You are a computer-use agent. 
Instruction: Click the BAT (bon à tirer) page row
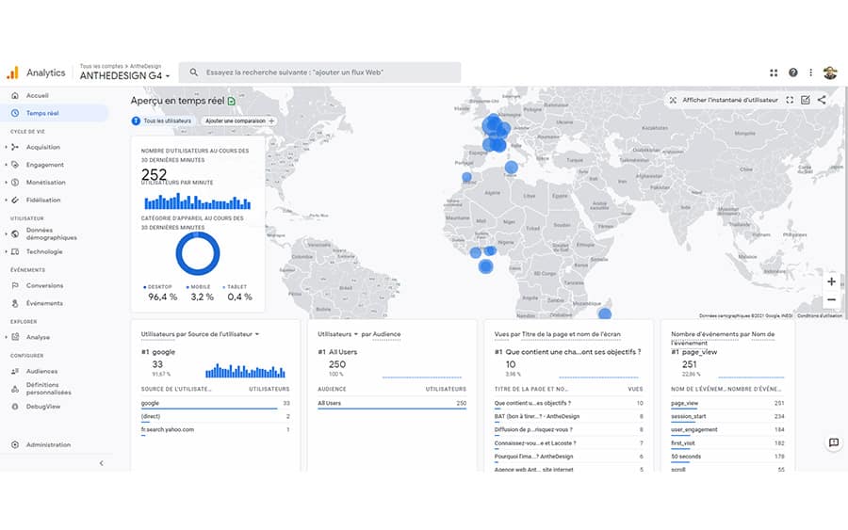point(569,416)
